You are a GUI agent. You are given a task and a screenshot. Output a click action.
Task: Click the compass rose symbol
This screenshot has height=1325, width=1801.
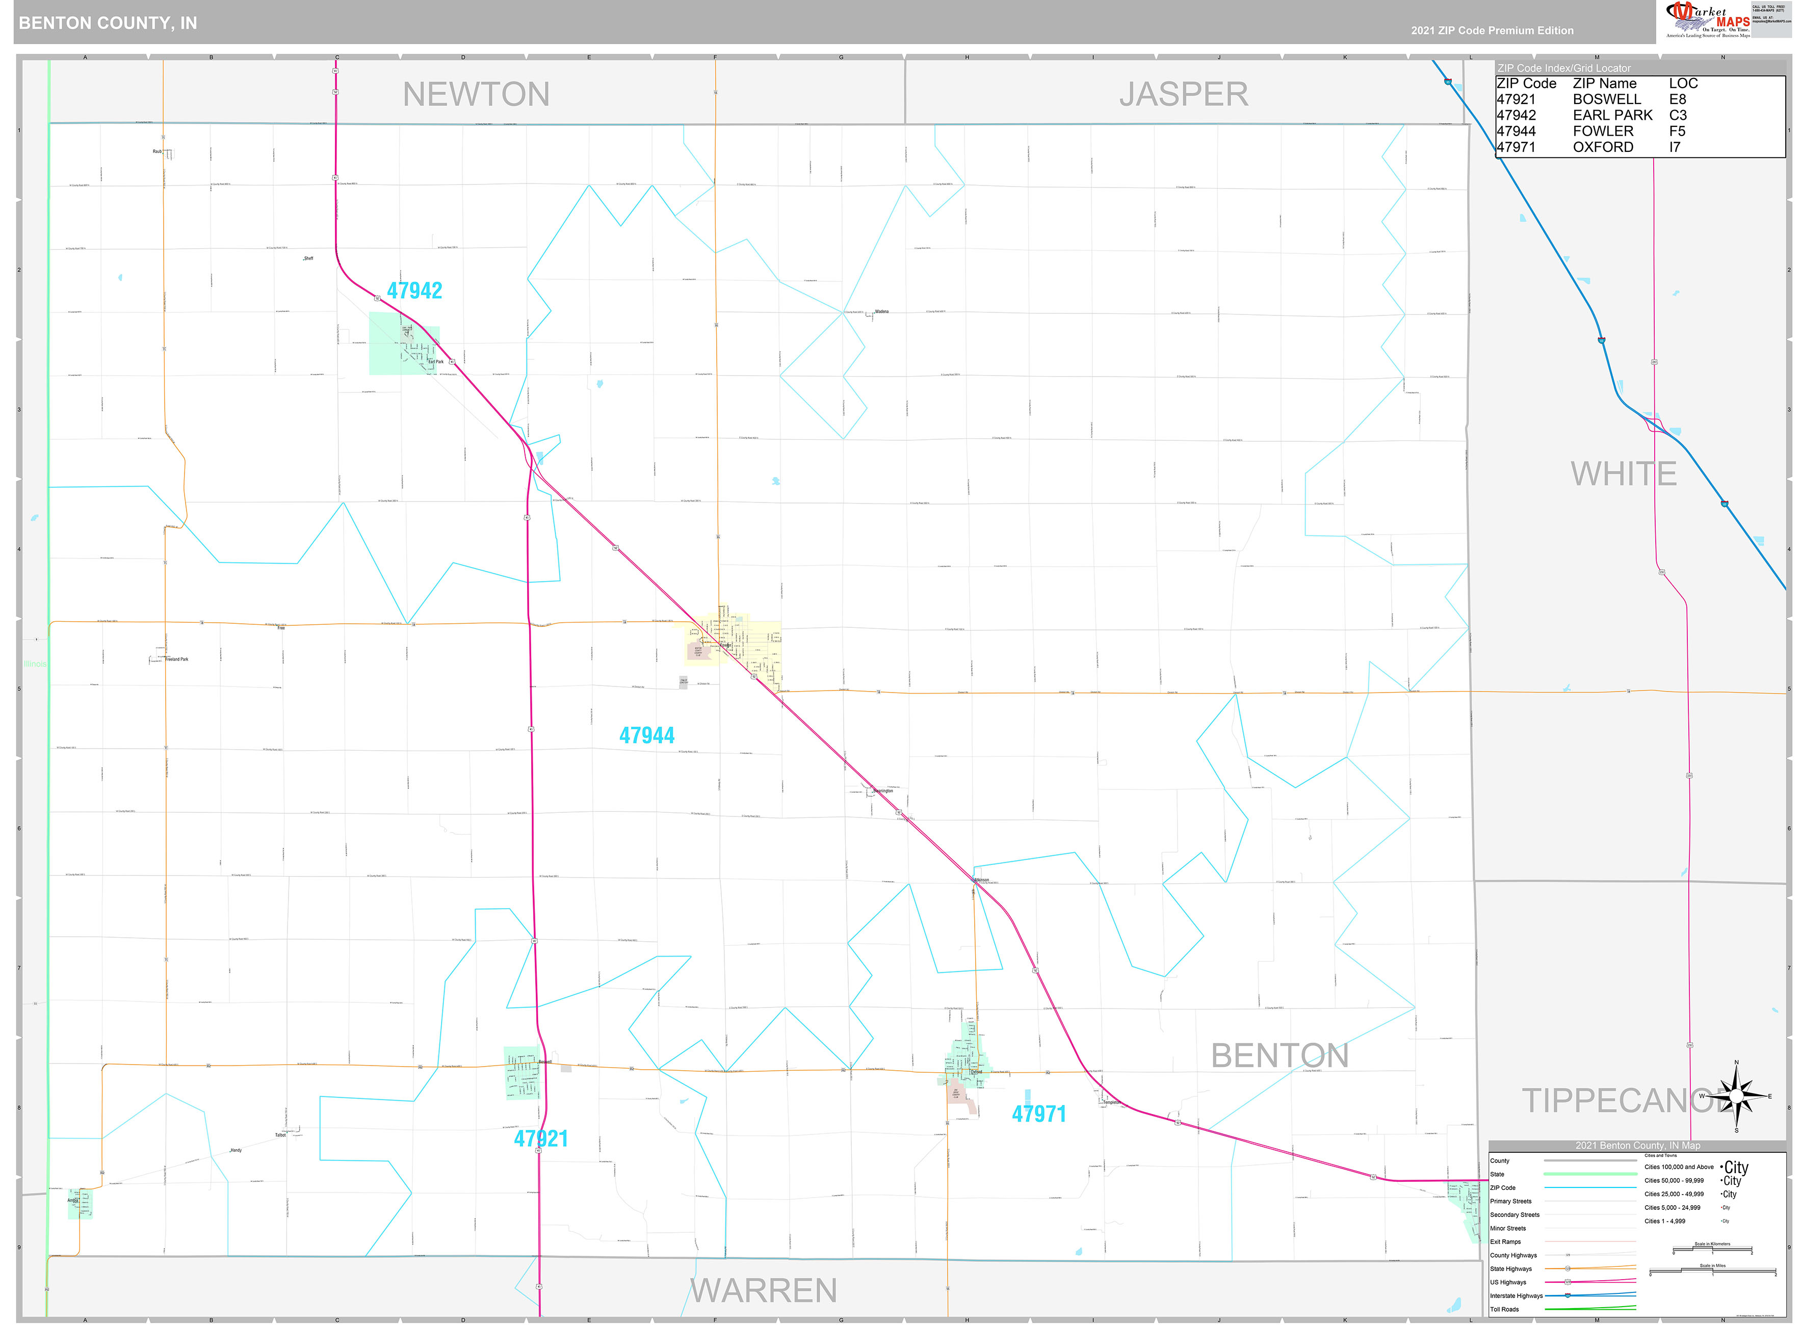1736,1096
